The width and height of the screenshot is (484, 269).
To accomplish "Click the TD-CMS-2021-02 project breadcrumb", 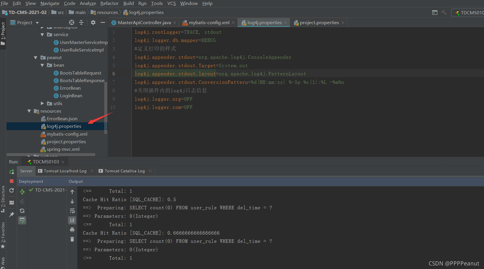I will coord(24,12).
